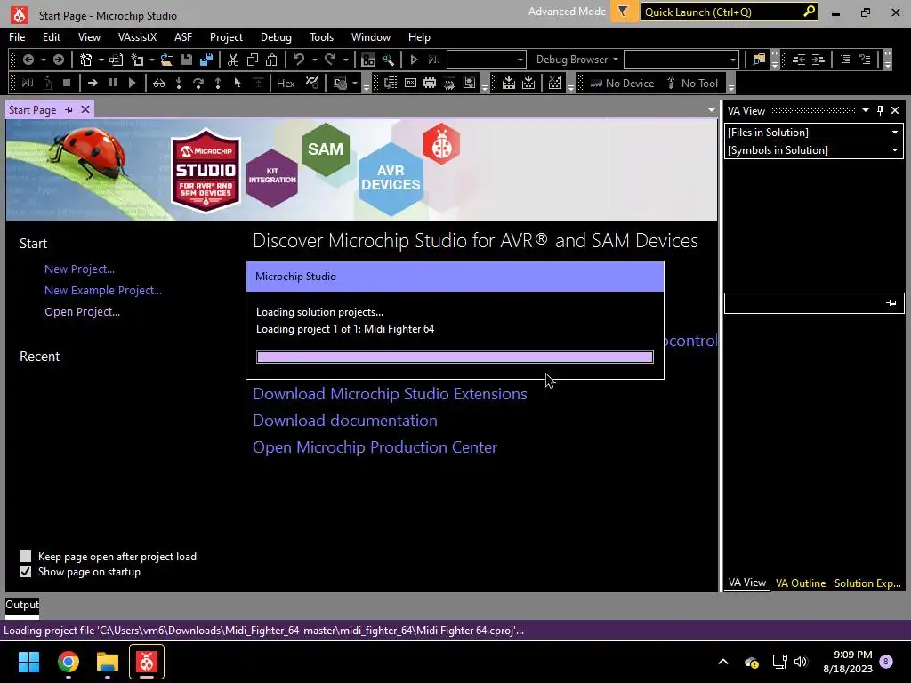Open the Redo history dropdown arrow
The width and height of the screenshot is (911, 683).
pyautogui.click(x=346, y=60)
